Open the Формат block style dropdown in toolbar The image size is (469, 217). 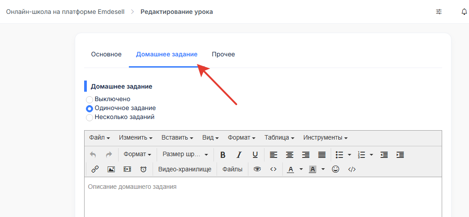(137, 154)
